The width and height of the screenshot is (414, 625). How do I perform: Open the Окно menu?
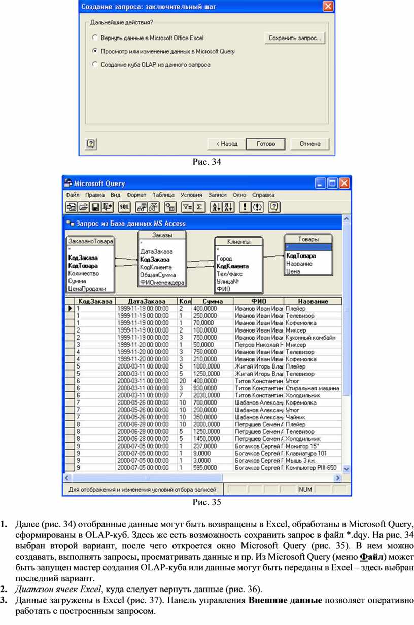(x=239, y=195)
